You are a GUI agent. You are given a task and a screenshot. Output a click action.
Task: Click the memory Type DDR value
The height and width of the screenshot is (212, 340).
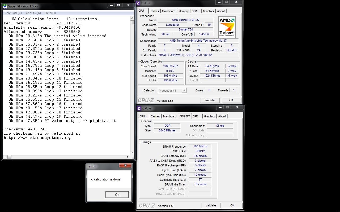(x=167, y=126)
